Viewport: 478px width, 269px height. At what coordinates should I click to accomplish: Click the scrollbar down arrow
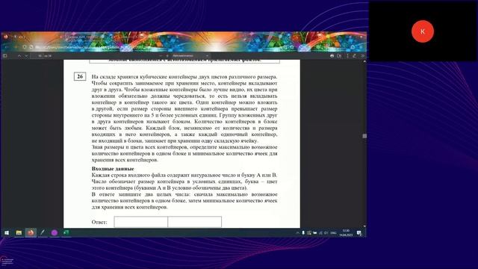[364, 226]
